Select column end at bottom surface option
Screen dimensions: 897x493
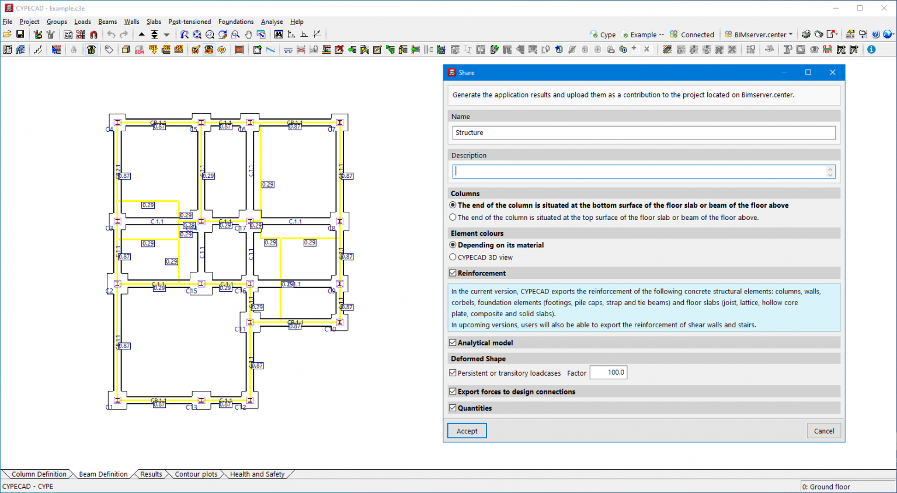(453, 205)
